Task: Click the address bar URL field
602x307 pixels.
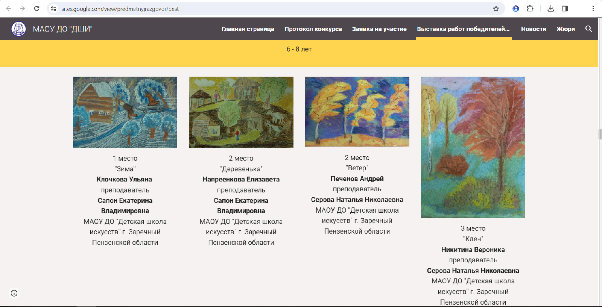Action: point(263,9)
